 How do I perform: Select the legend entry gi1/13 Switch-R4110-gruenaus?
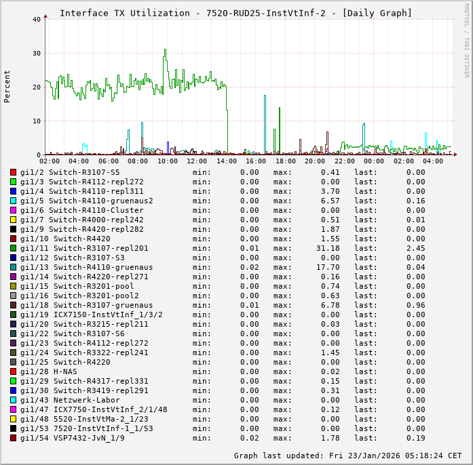(x=86, y=267)
